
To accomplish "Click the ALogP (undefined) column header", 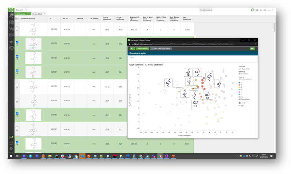I will pos(120,19).
